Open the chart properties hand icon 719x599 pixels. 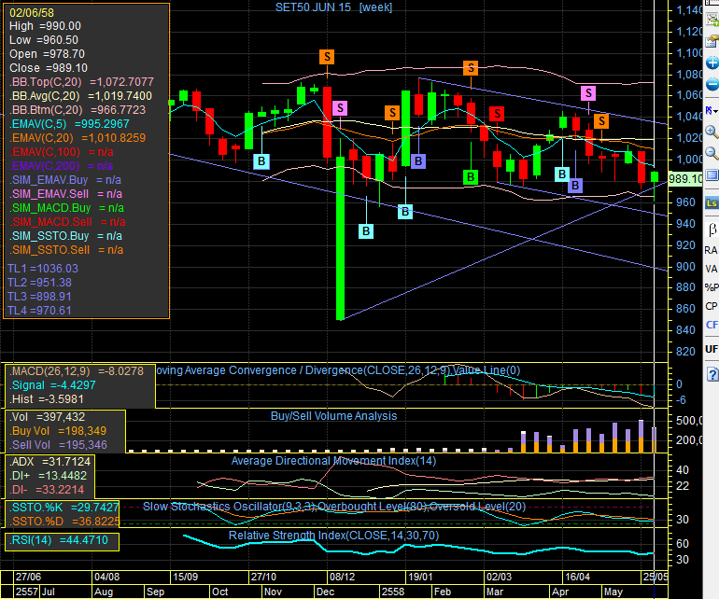click(712, 41)
